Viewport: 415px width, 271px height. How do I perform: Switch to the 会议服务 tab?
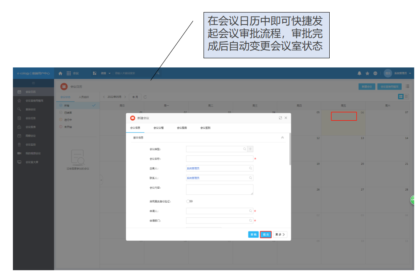point(182,128)
